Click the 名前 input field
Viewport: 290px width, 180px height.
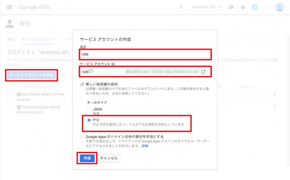tap(145, 54)
